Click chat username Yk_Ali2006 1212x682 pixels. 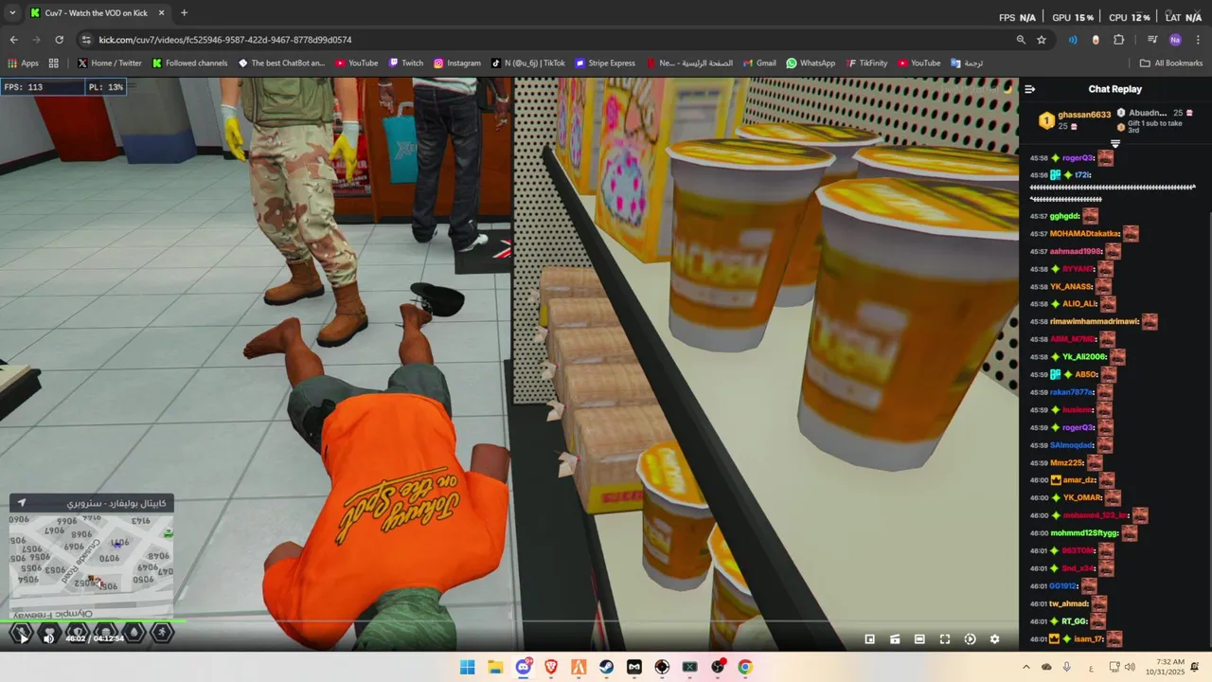(x=1084, y=357)
